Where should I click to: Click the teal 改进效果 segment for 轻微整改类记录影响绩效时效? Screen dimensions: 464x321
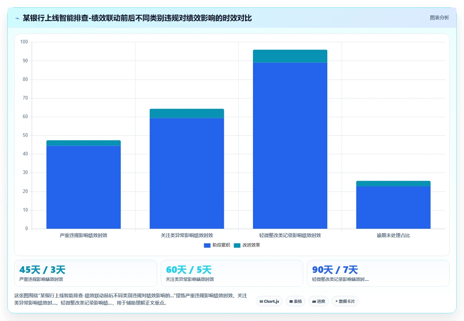290,56
